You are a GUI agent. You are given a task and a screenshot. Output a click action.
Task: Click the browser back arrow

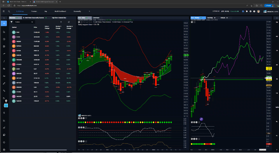(4, 6)
